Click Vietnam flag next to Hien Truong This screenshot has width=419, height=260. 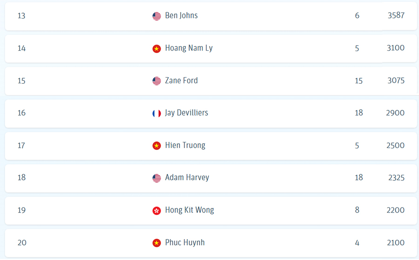pos(156,146)
